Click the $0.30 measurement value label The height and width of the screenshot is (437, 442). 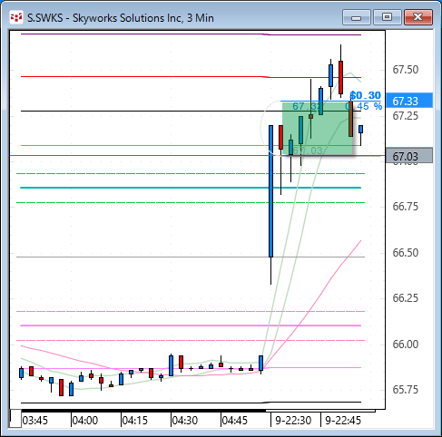pos(366,95)
